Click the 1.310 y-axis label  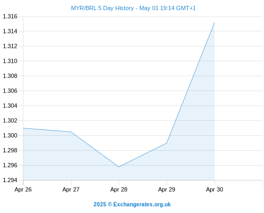(10, 61)
